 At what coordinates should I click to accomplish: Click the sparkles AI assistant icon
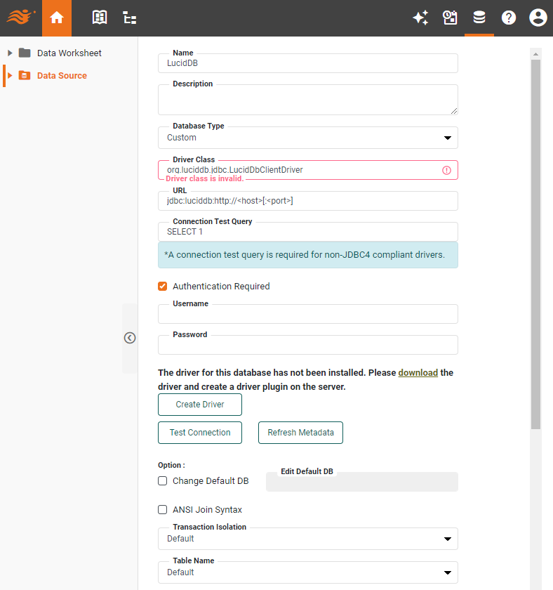tap(421, 18)
